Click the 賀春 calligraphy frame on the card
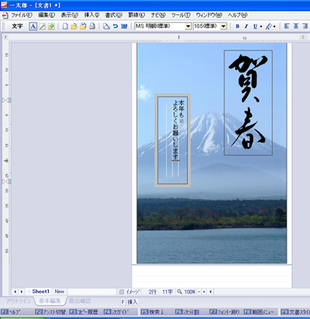Image resolution: width=310 pixels, height=319 pixels. (248, 103)
